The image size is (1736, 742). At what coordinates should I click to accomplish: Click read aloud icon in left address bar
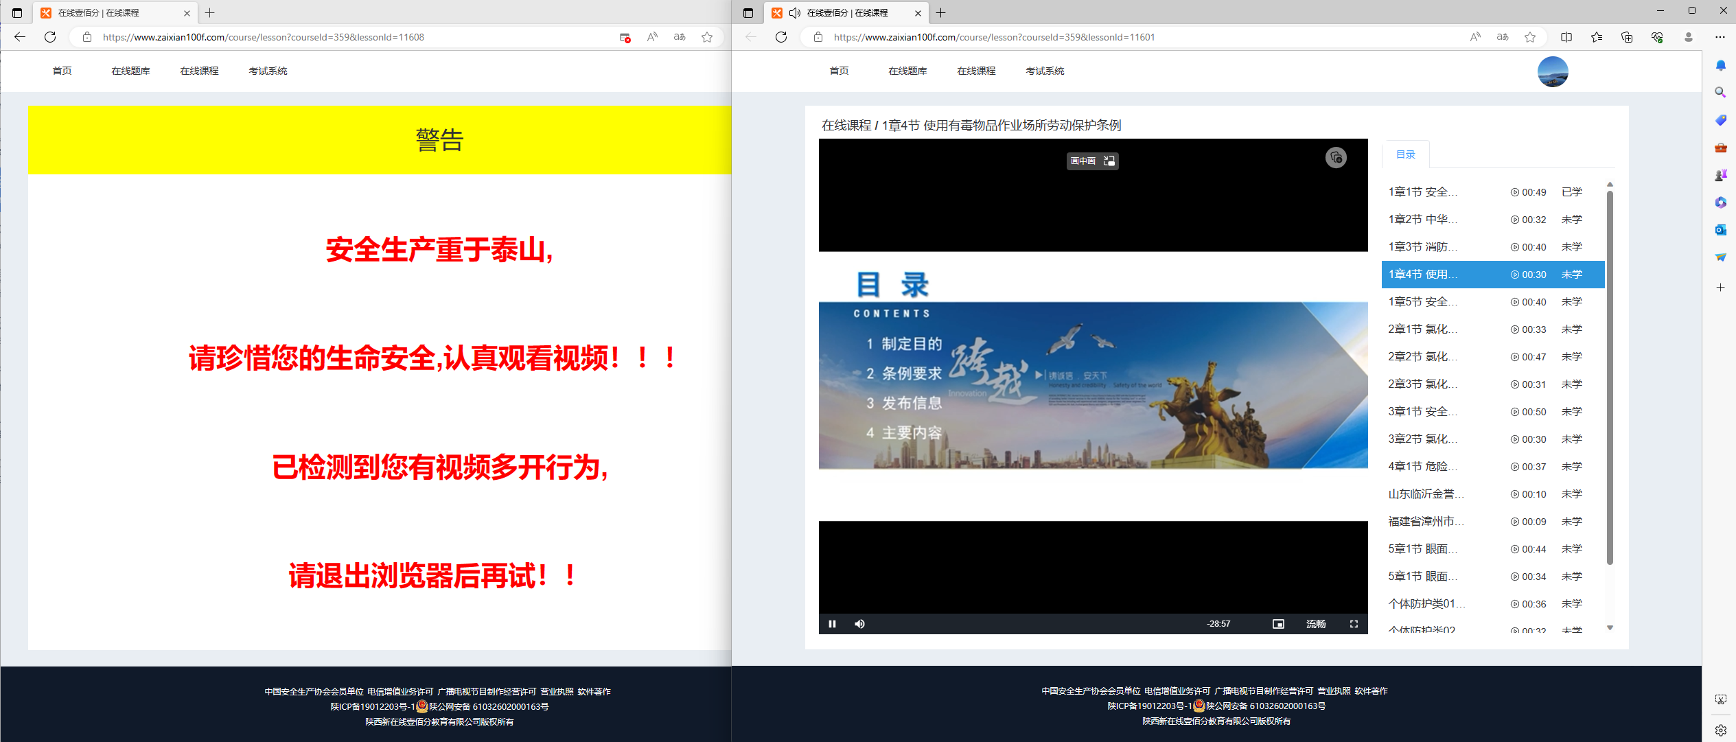(652, 37)
